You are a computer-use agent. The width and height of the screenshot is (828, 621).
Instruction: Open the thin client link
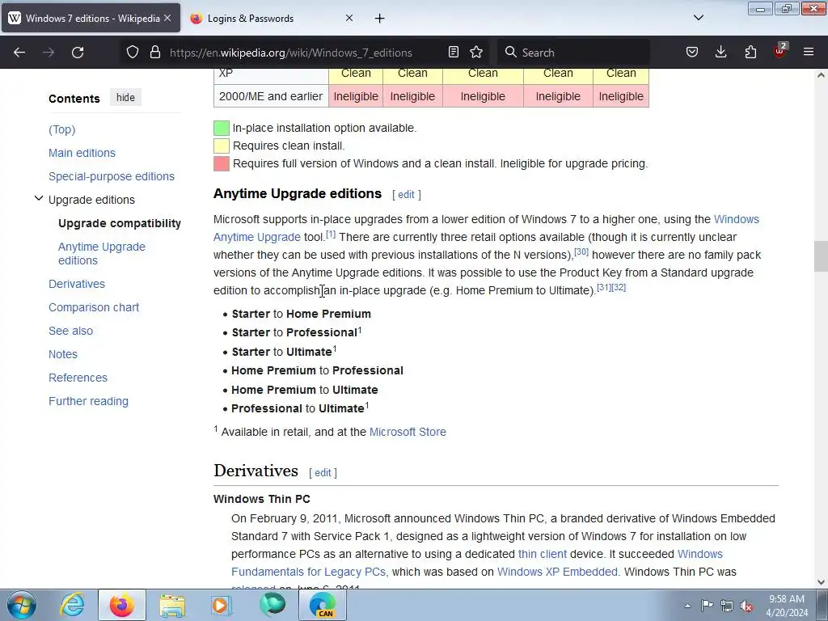point(543,554)
